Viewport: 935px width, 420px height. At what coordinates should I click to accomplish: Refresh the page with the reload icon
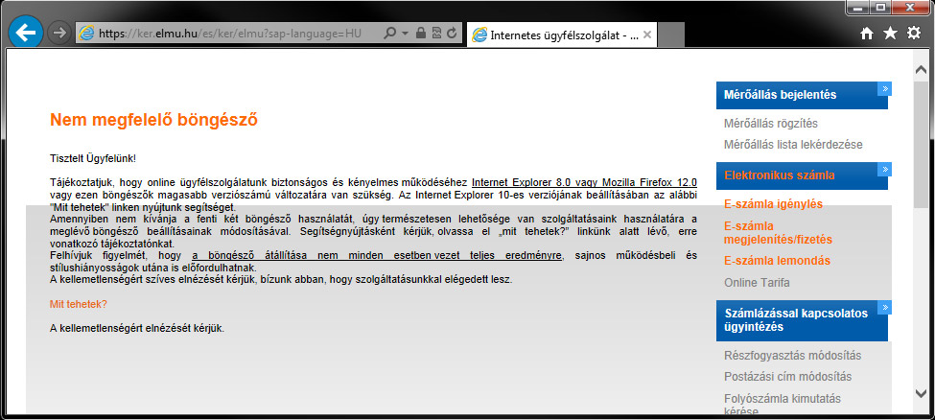pyautogui.click(x=452, y=34)
